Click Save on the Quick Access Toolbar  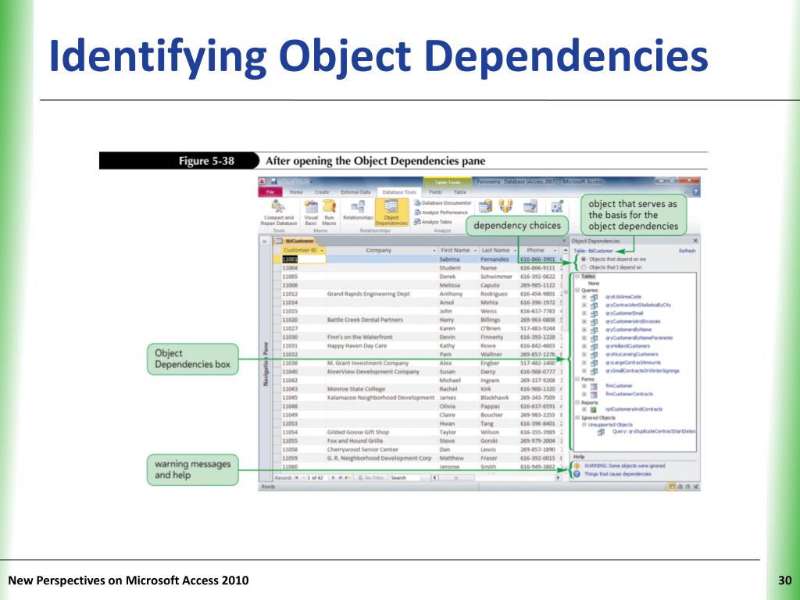coord(275,180)
